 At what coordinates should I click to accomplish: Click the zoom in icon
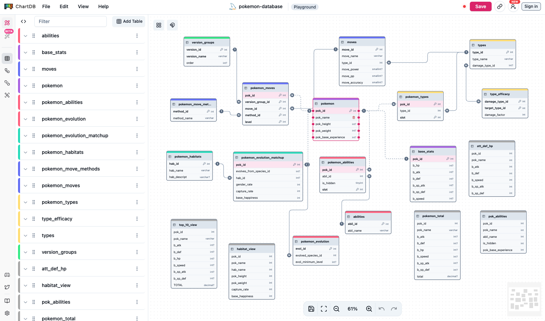coord(369,309)
